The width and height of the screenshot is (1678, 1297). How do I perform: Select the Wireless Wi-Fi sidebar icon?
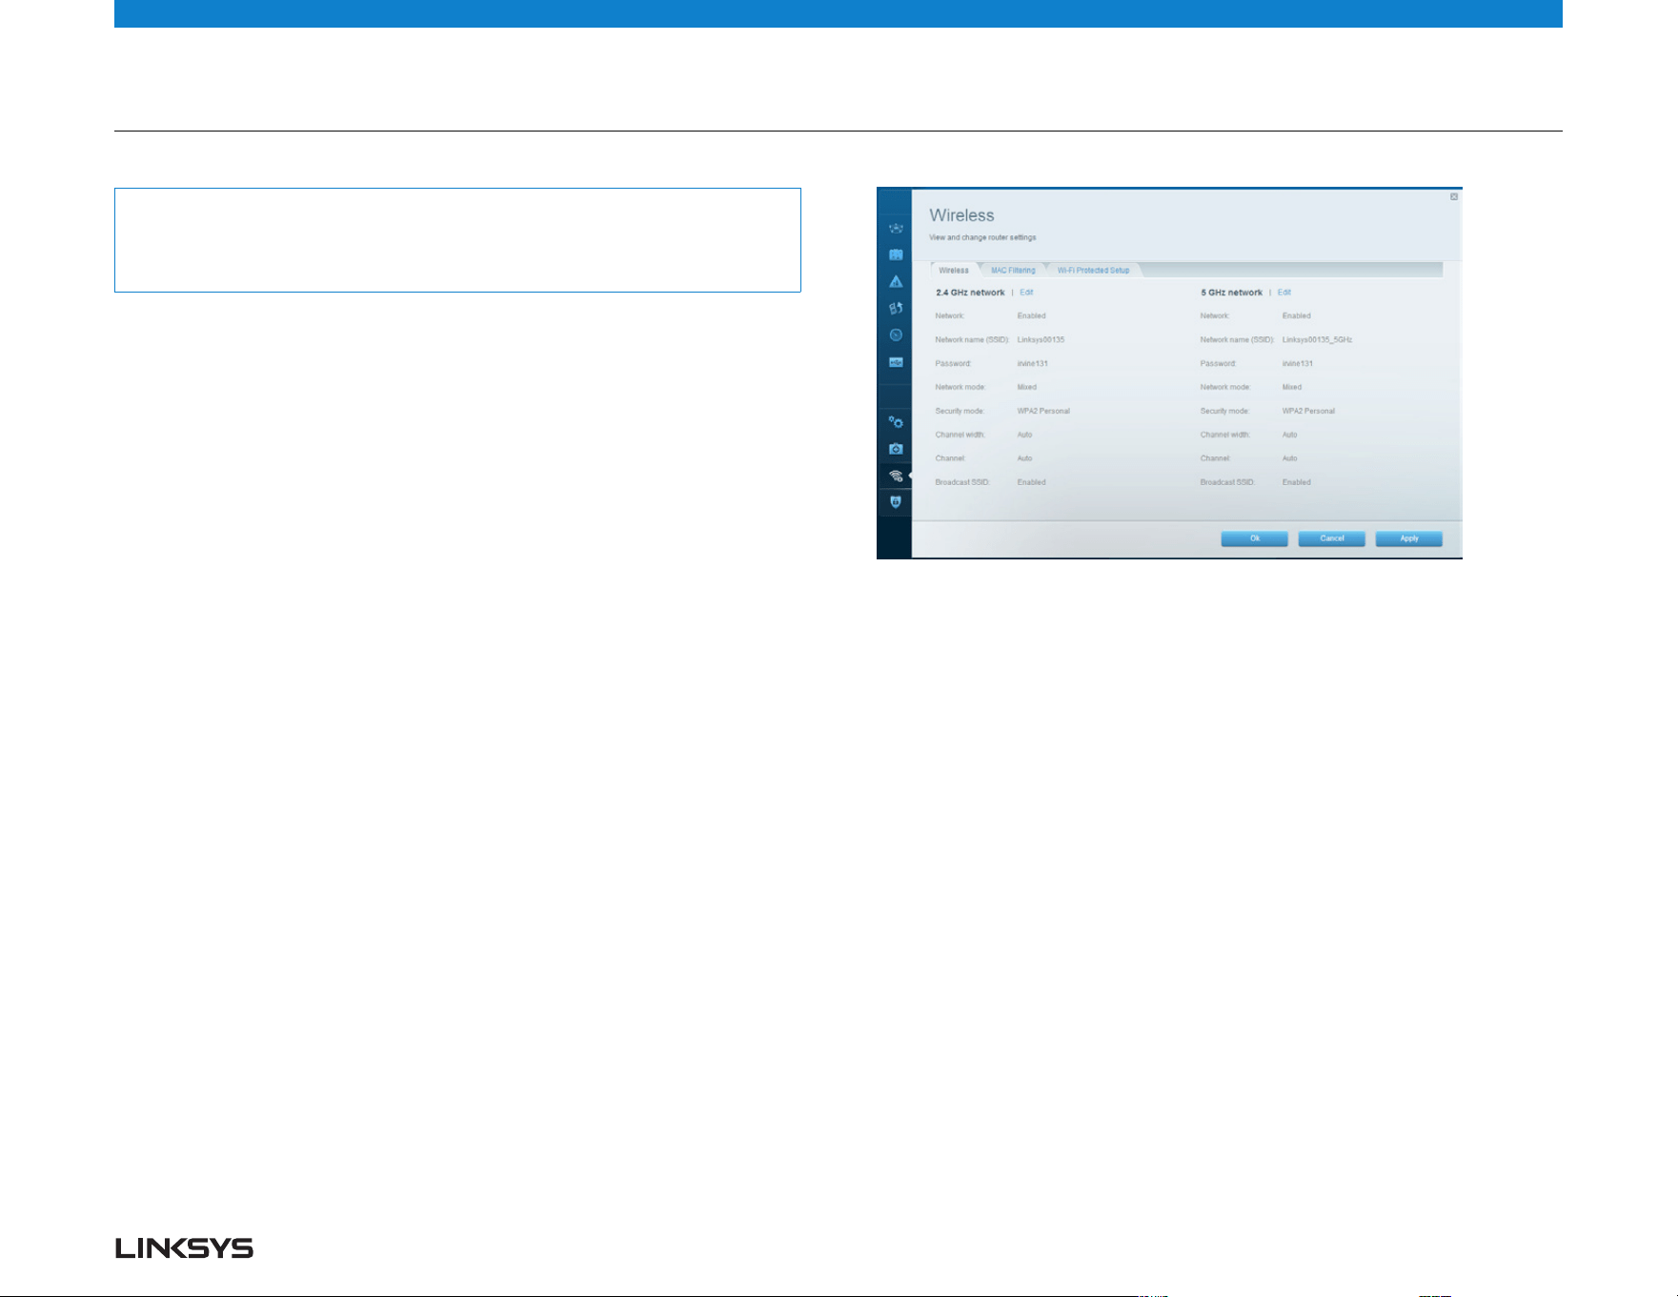896,476
